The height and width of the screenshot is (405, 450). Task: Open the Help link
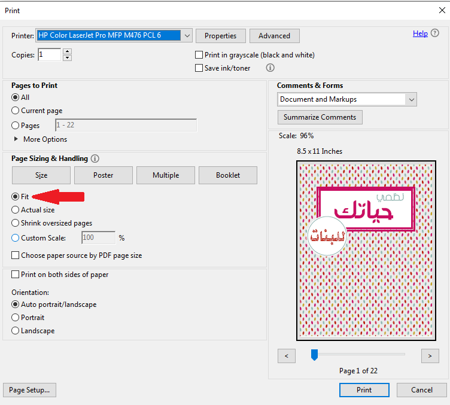[x=420, y=34]
